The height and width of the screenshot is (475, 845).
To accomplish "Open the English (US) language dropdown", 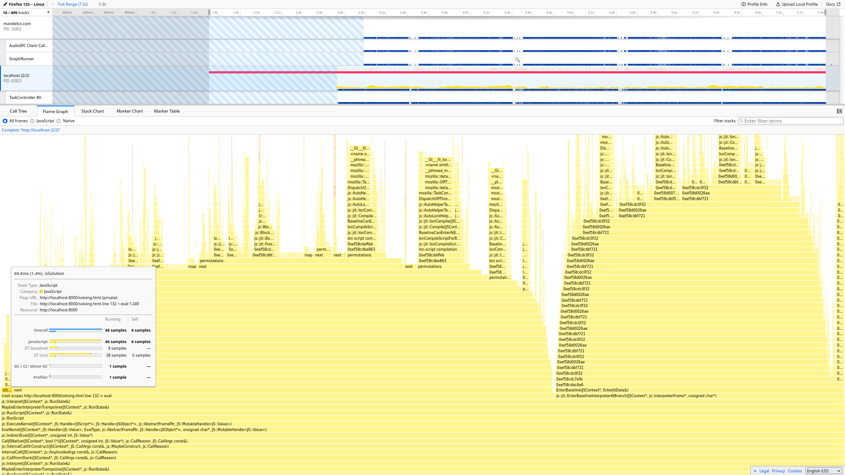I will [x=823, y=470].
